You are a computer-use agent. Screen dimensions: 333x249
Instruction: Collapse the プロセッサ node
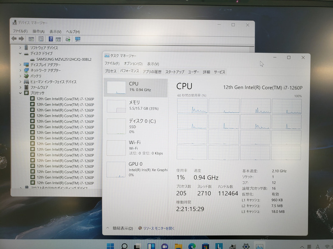tap(21, 93)
